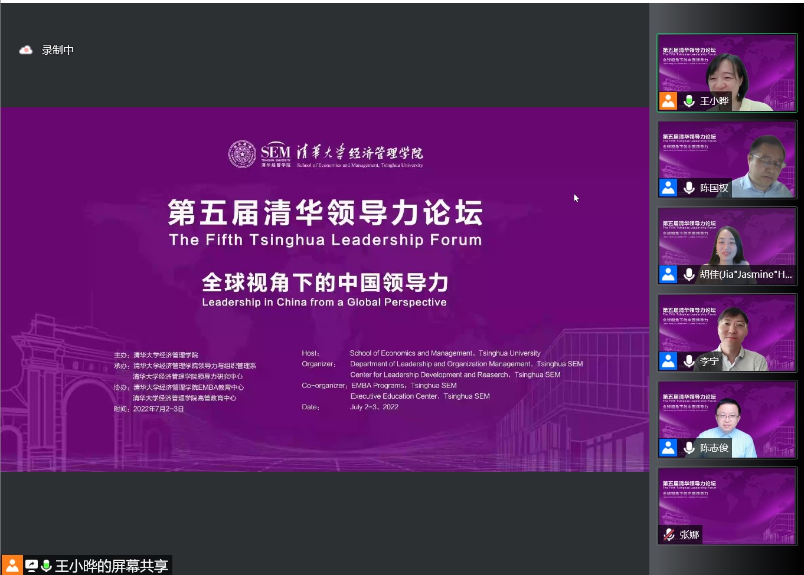Click orange avatar icon in 王小晔's video tile
Image resolution: width=804 pixels, height=575 pixels.
tap(668, 101)
